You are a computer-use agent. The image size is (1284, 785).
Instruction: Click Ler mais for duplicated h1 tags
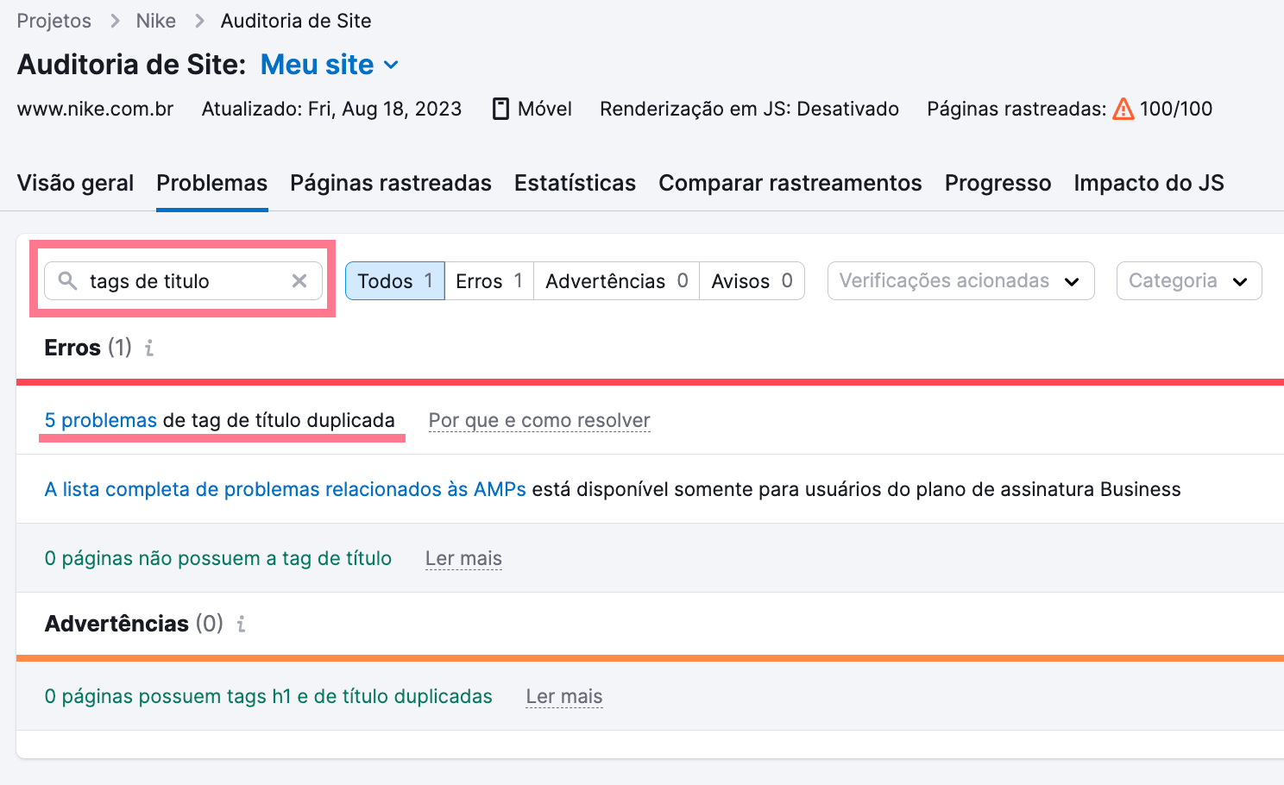tap(564, 696)
